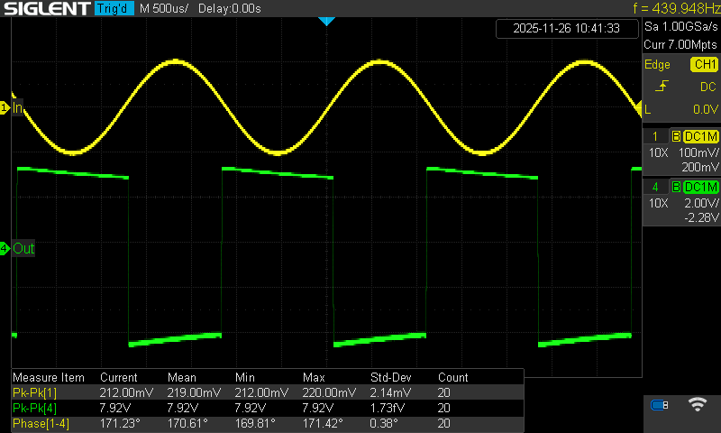The width and height of the screenshot is (721, 433).
Task: Click the Wi-Fi status icon
Action: (696, 405)
